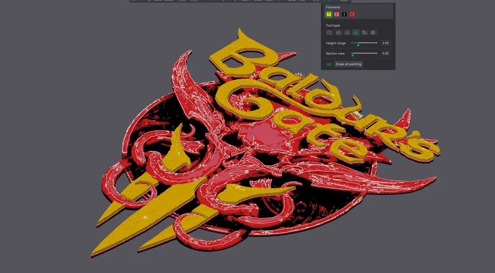Choose the sphere brush tool type
This screenshot has height=273, width=495.
click(338, 32)
